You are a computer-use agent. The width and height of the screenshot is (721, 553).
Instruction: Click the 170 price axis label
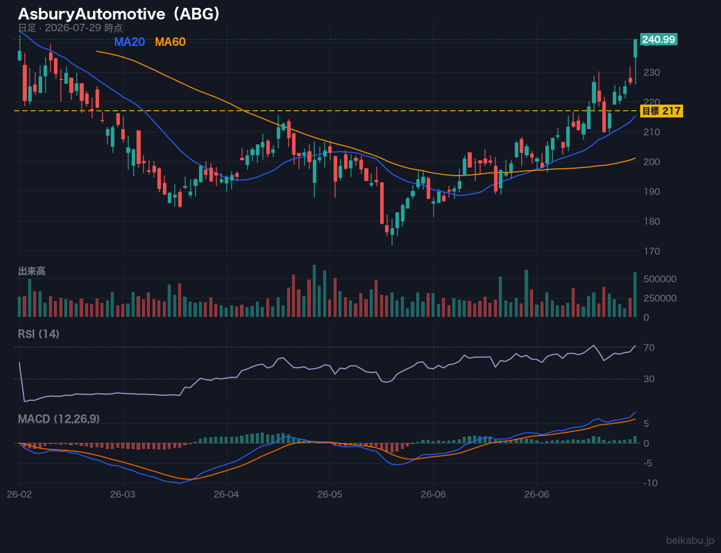652,251
